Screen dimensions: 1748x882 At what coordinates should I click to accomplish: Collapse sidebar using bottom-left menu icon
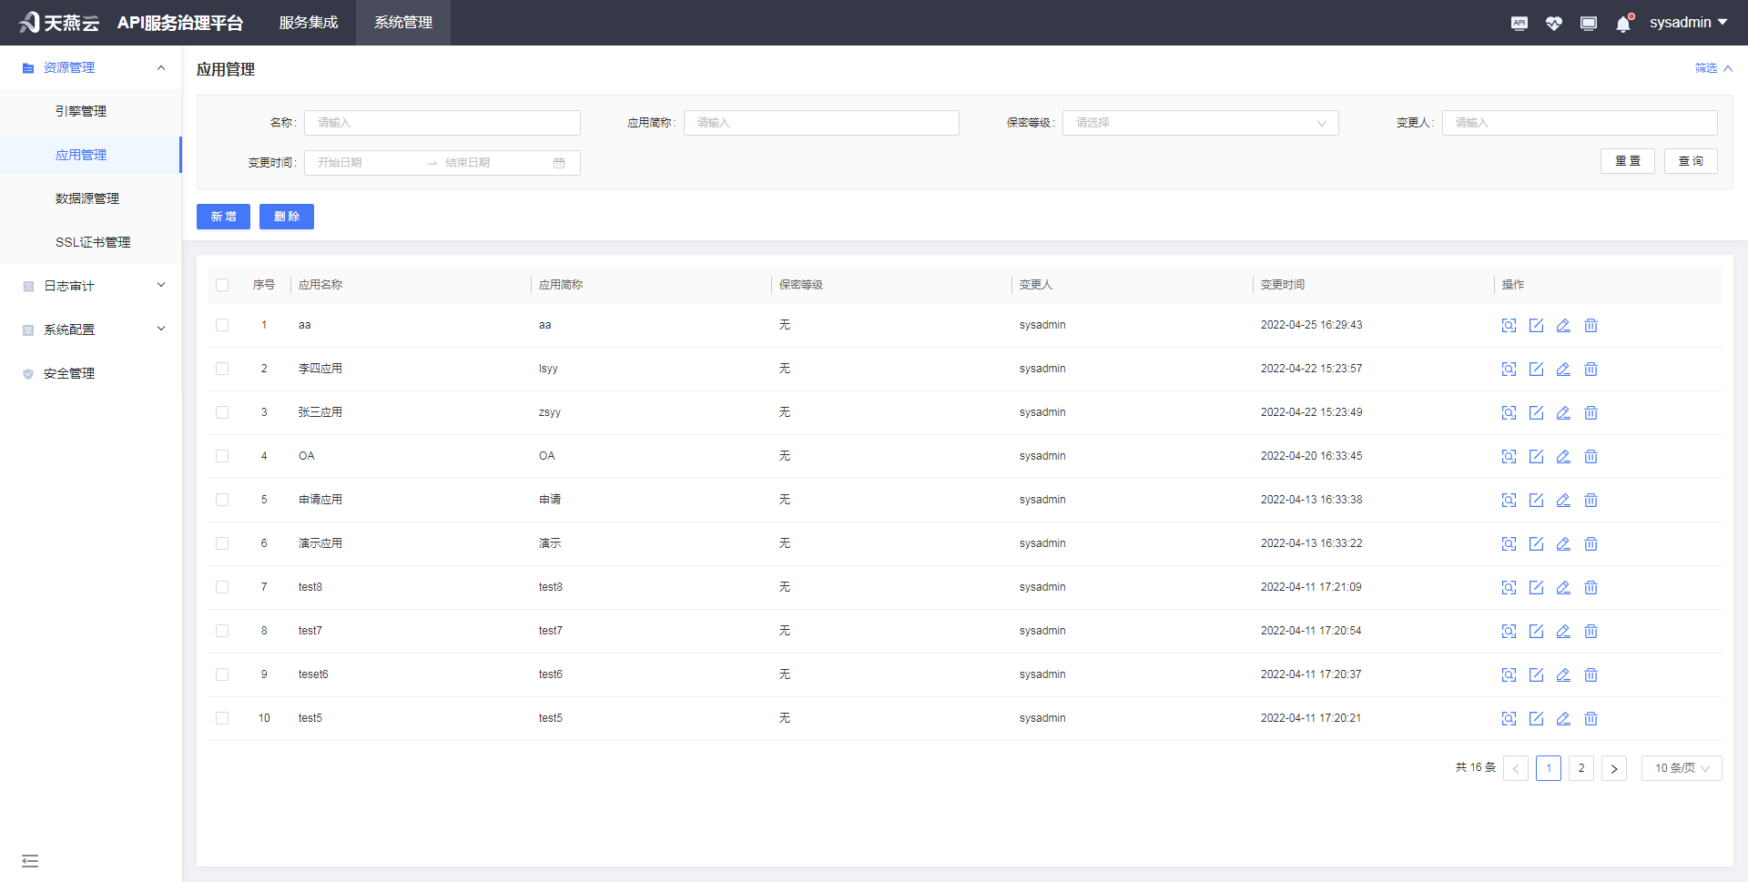(x=30, y=861)
